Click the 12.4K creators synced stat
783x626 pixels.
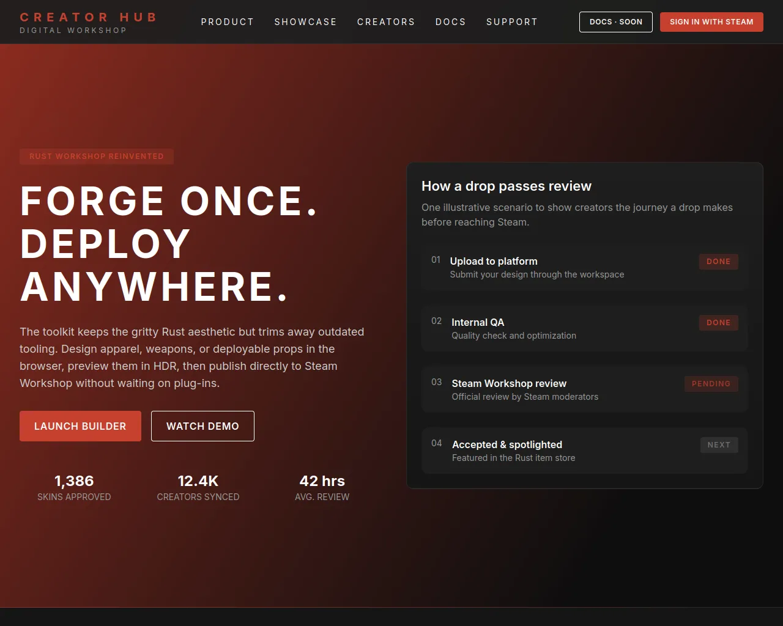click(x=198, y=488)
